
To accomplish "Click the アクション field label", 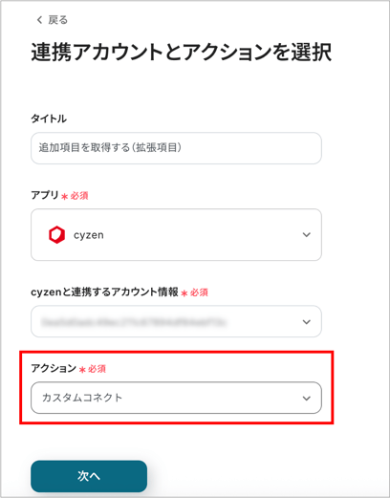I will click(54, 368).
